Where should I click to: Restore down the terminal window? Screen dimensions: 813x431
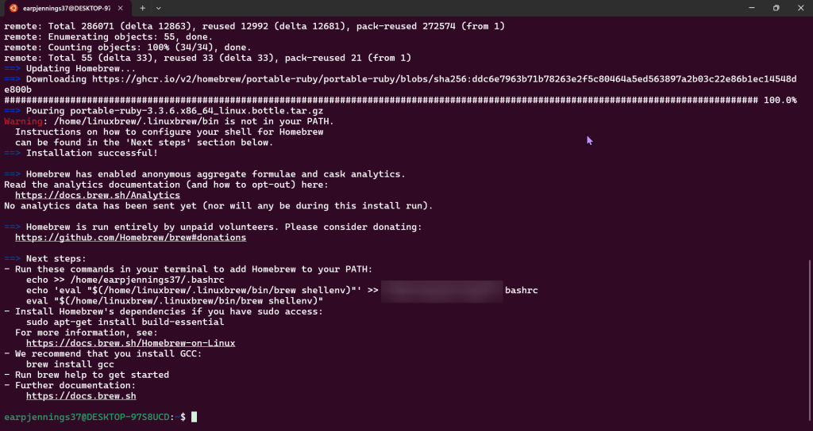coord(776,8)
